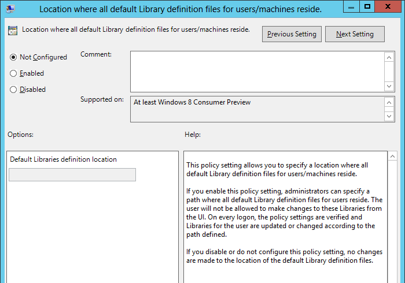Click the Default Libraries definition location field
Screen dimensions: 405x283
tap(72, 174)
